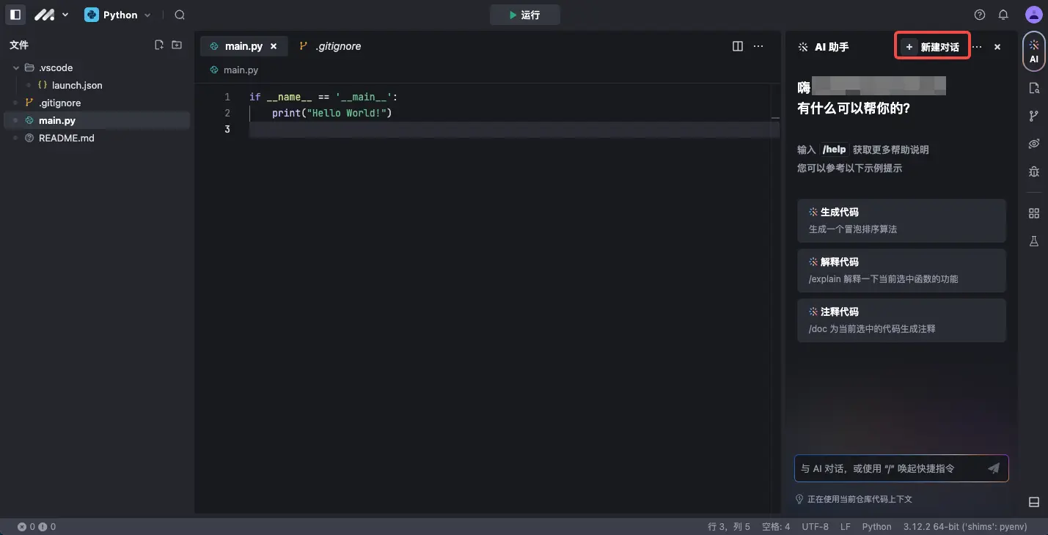Open the help question mark icon
1048x535 pixels.
click(x=980, y=15)
